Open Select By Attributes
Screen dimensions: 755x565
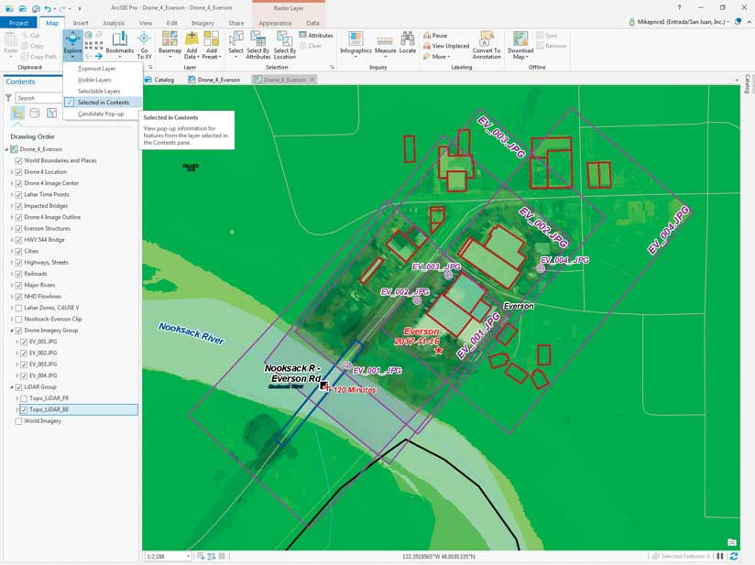point(258,45)
